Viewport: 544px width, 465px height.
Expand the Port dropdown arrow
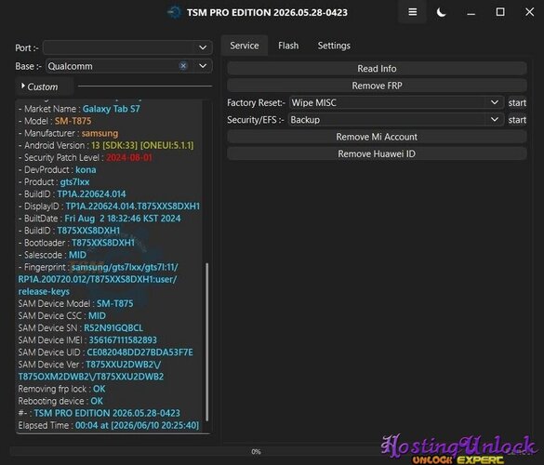pyautogui.click(x=203, y=47)
